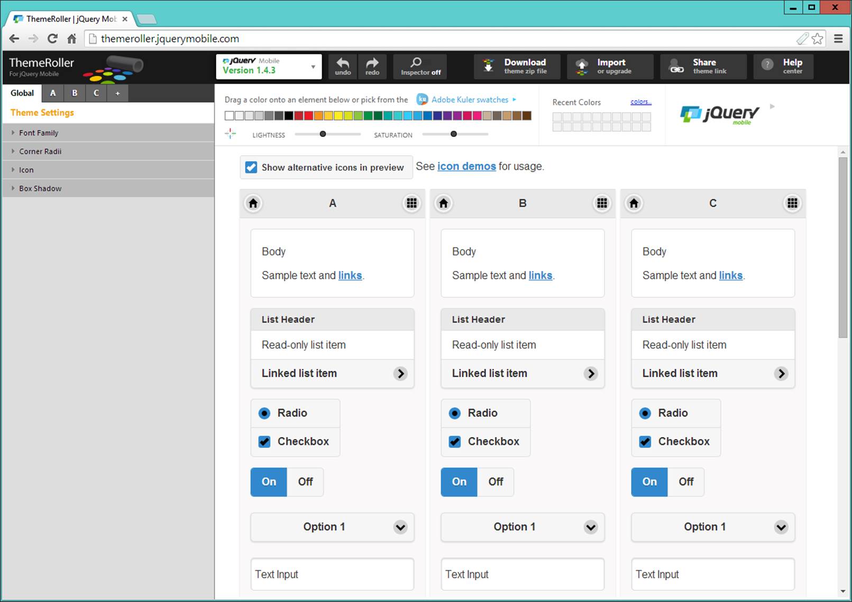This screenshot has width=852, height=602.
Task: Expand the Corner Radii settings
Action: [108, 151]
